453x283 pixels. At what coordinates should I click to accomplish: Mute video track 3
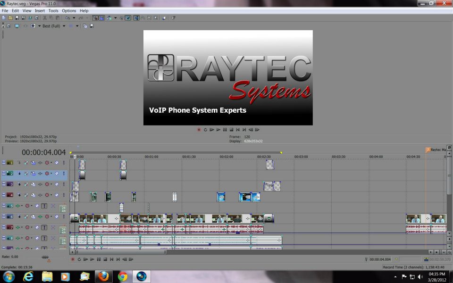[57, 184]
